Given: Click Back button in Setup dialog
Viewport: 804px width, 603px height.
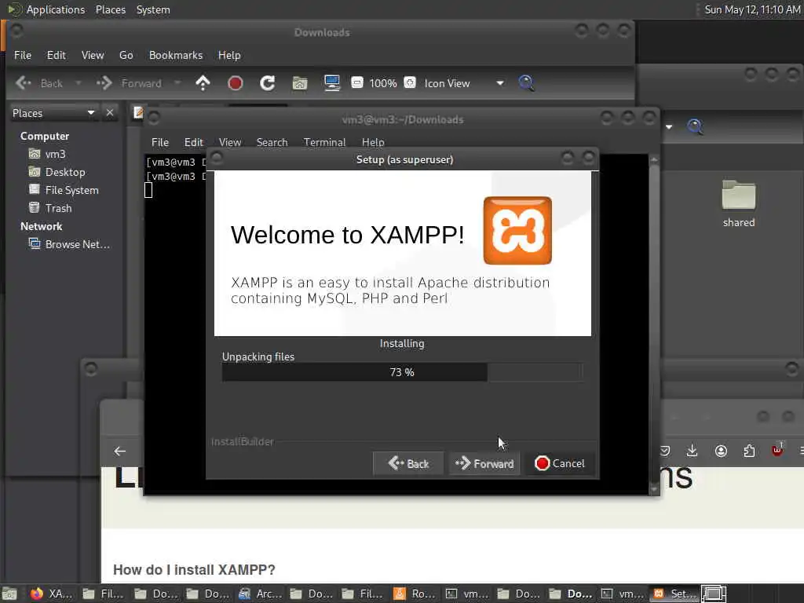Looking at the screenshot, I should (408, 463).
